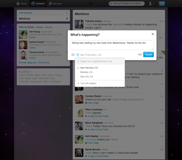This screenshot has height=160, width=182.
Task: Click the #geminids hashtag
Action: tap(118, 25)
